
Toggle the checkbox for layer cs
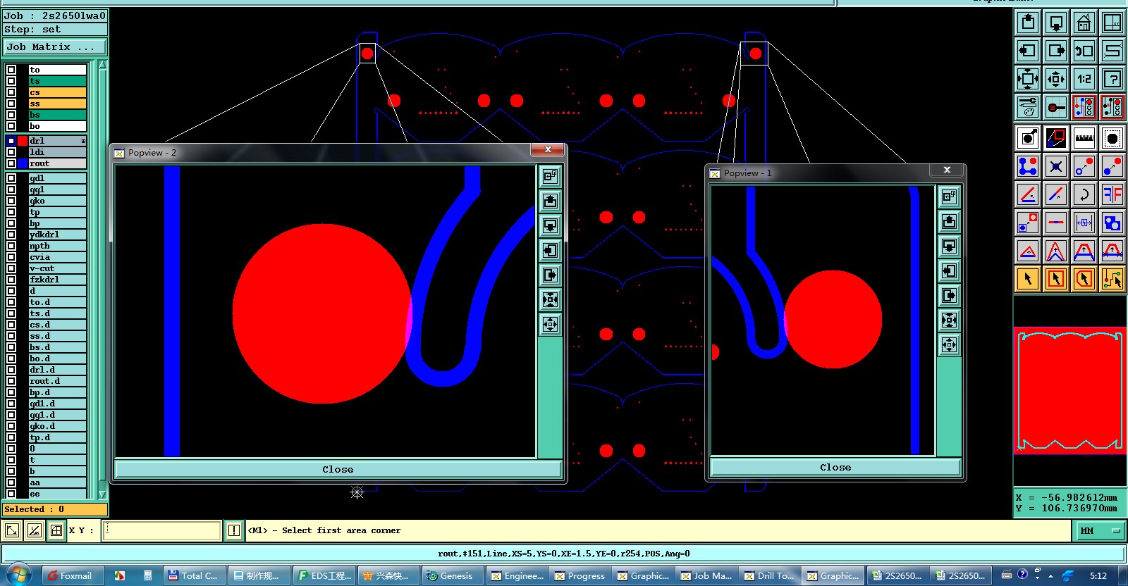11,92
